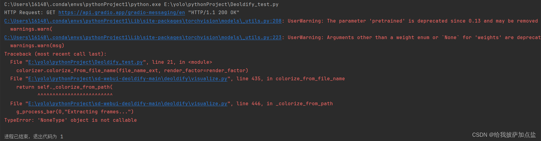Click the g_process_bar(0,"Extracting frames...") line
This screenshot has width=541, height=141.
click(75, 112)
